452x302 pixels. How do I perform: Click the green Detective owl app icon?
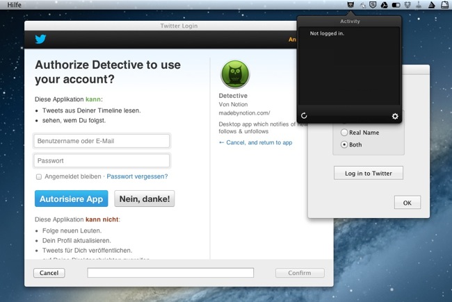tap(235, 74)
